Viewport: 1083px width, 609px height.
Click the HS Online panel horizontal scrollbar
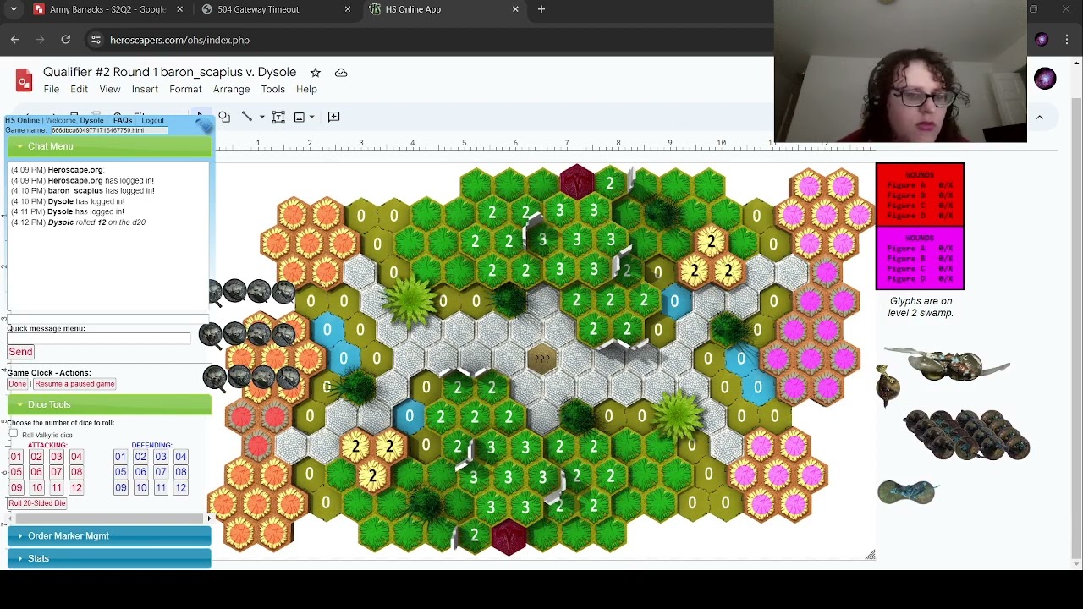pyautogui.click(x=108, y=518)
